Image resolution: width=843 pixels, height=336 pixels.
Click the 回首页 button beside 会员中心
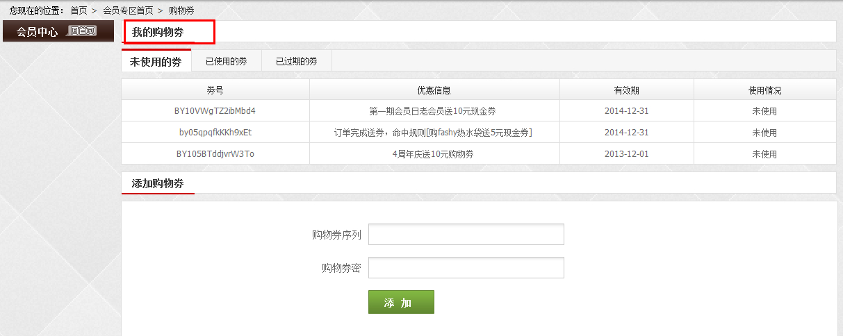tap(83, 31)
